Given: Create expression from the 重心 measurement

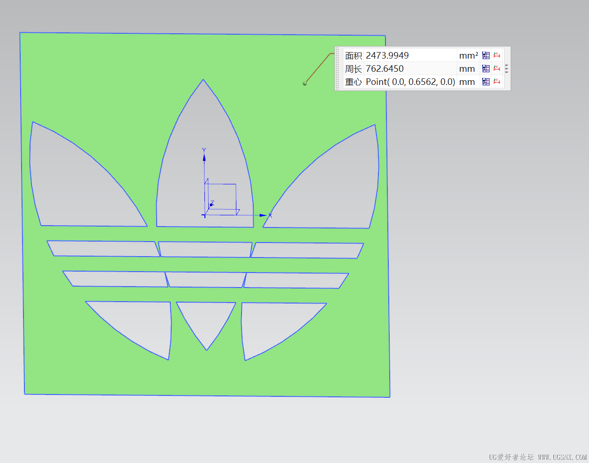Looking at the screenshot, I should click(485, 81).
